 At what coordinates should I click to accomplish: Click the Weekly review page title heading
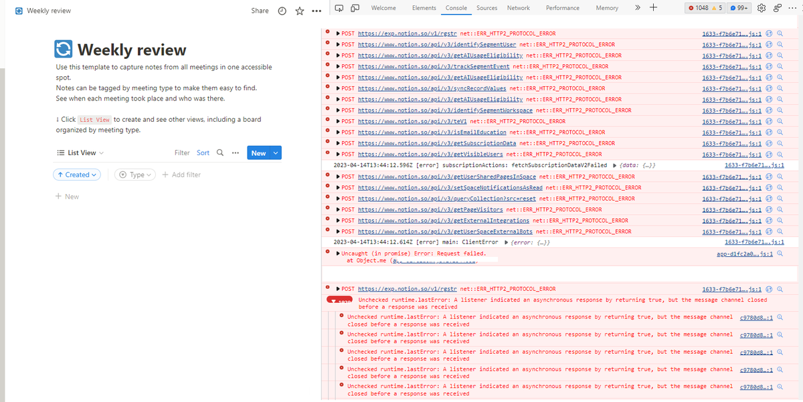pyautogui.click(x=132, y=50)
